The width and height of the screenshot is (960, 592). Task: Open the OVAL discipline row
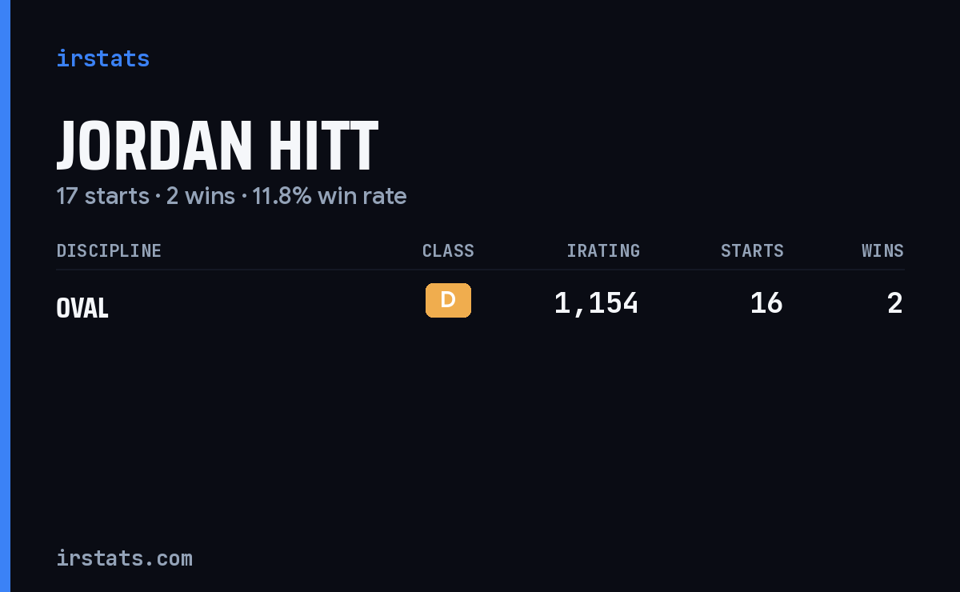(480, 304)
